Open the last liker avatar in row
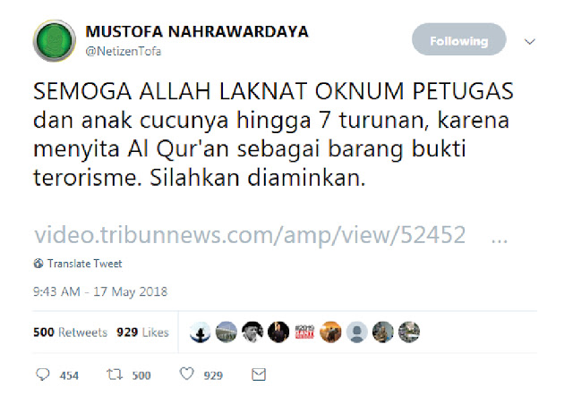The width and height of the screenshot is (573, 395). 409,332
